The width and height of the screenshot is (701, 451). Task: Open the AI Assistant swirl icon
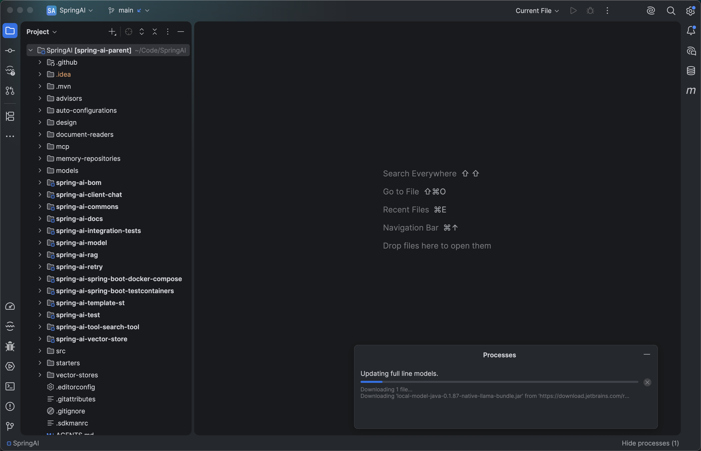click(651, 11)
